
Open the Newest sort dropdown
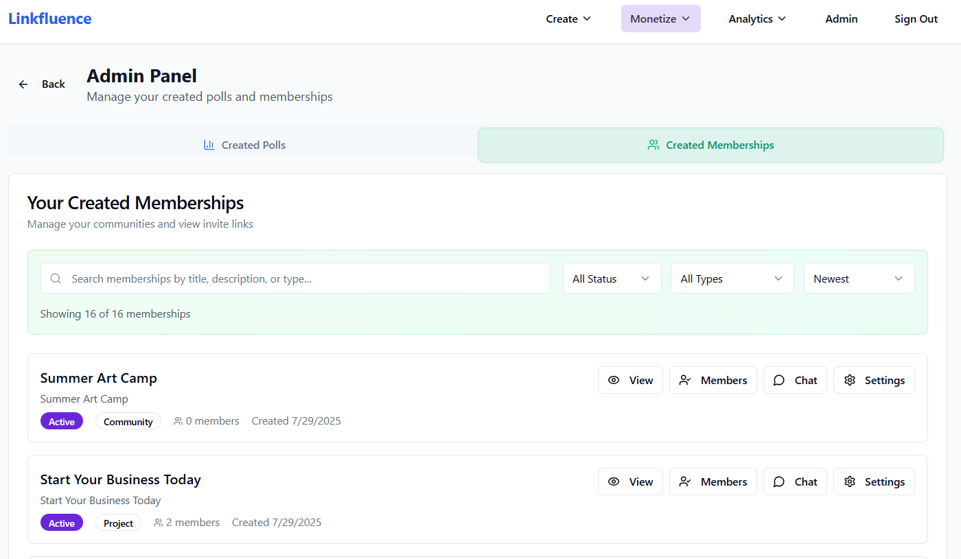click(859, 278)
